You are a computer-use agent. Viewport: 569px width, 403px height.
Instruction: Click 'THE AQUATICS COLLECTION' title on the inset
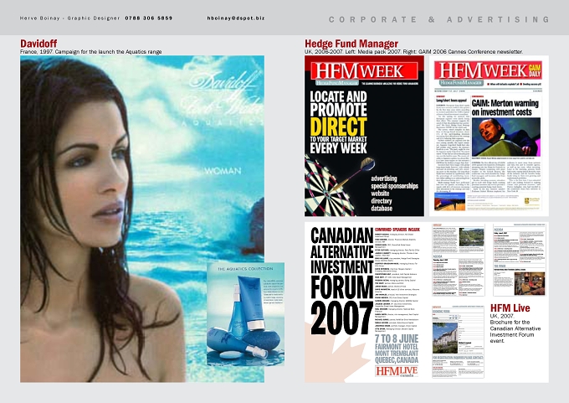(245, 269)
